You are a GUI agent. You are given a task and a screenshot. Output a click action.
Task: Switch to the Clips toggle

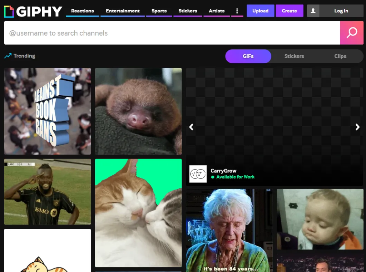point(340,56)
